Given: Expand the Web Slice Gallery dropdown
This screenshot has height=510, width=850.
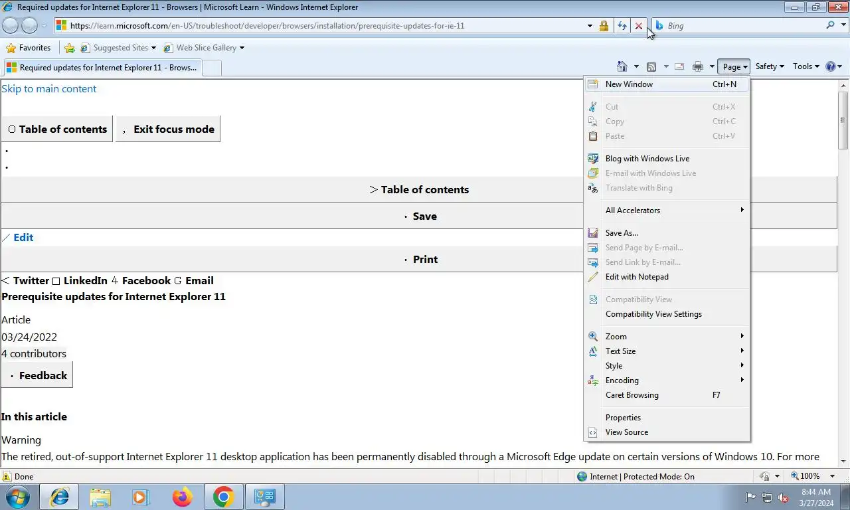Looking at the screenshot, I should click(242, 48).
